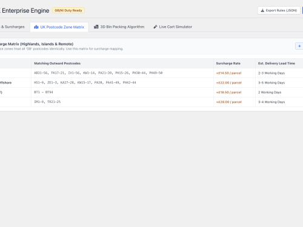The image size is (303, 227).
Task: Click the 'Use this matrix for surcharge mapping' note
Action: pos(95,49)
